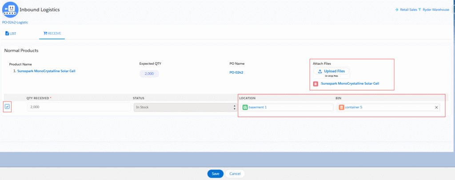The width and height of the screenshot is (455, 180).
Task: Click the QTY Received input field
Action: 72,107
